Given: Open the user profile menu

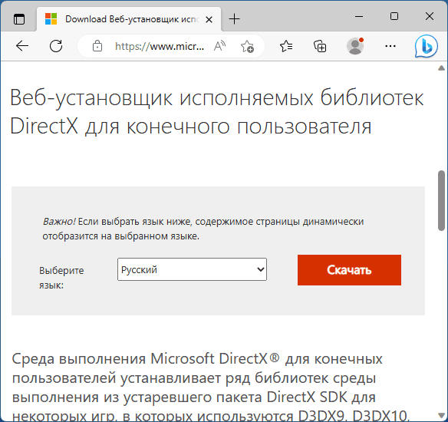Looking at the screenshot, I should coord(355,46).
